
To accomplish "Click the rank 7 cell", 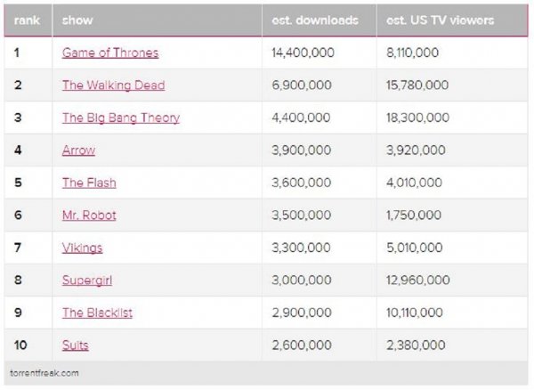I will pos(19,248).
